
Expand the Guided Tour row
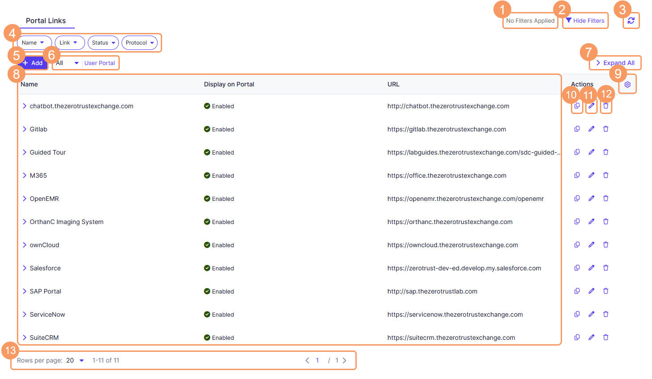[x=24, y=152]
